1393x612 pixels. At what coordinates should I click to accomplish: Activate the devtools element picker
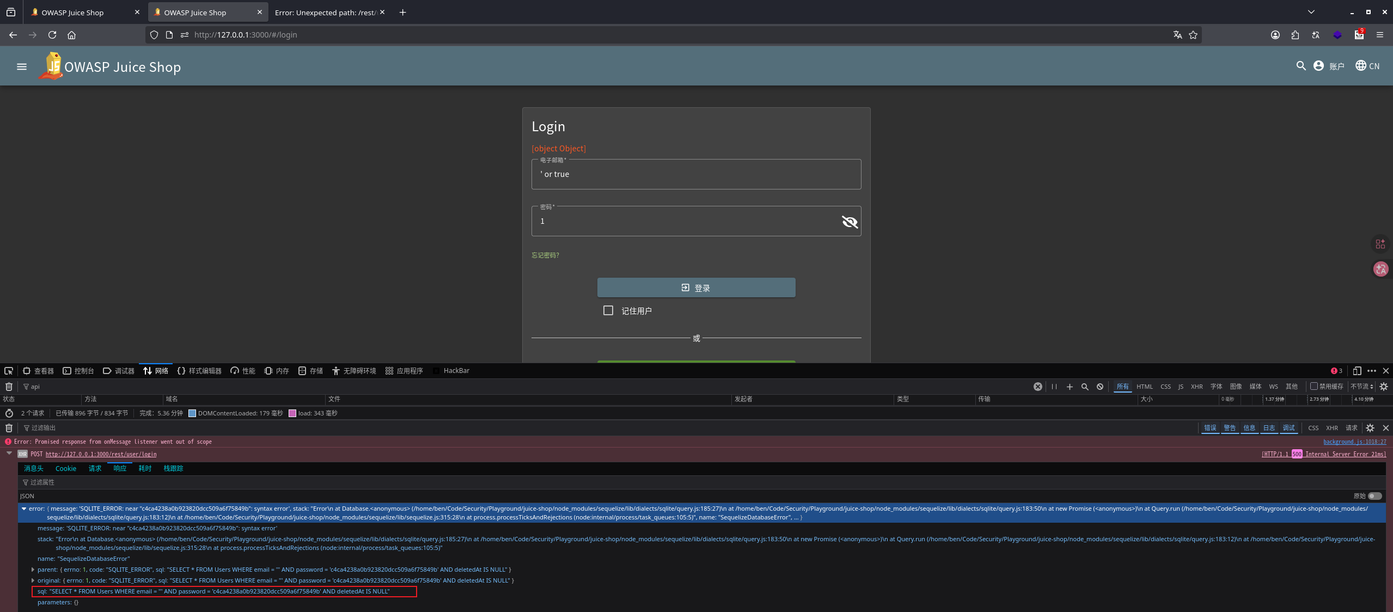pyautogui.click(x=9, y=371)
